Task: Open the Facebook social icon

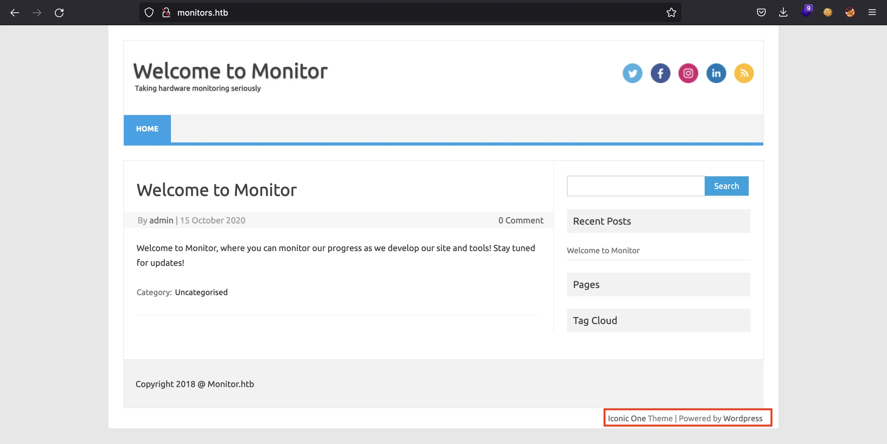Action: click(x=660, y=73)
